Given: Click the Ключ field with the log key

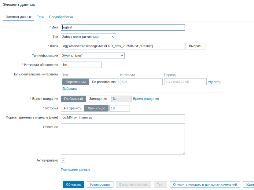Looking at the screenshot, I should (123, 46).
